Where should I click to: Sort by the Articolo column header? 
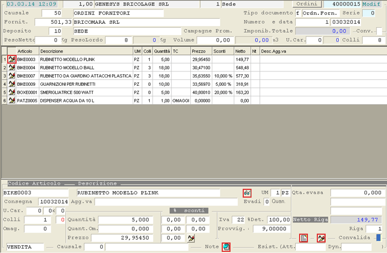[x=28, y=51]
